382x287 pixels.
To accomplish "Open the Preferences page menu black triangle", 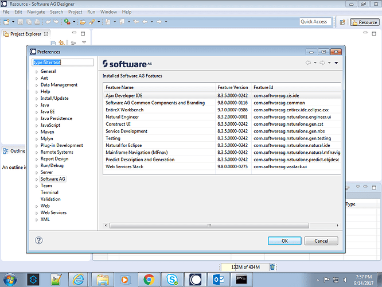I will click(x=336, y=63).
